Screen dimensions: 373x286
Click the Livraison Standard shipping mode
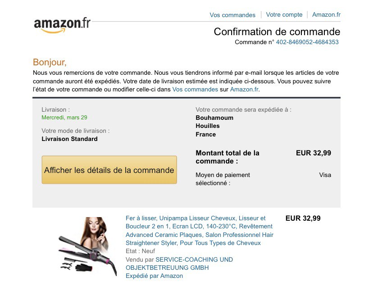(x=69, y=139)
